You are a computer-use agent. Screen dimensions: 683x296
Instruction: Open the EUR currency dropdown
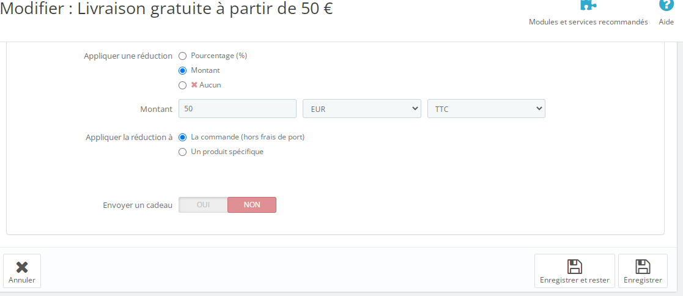(362, 108)
